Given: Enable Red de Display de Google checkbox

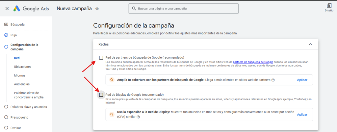Looking at the screenshot, I should click(x=101, y=95).
